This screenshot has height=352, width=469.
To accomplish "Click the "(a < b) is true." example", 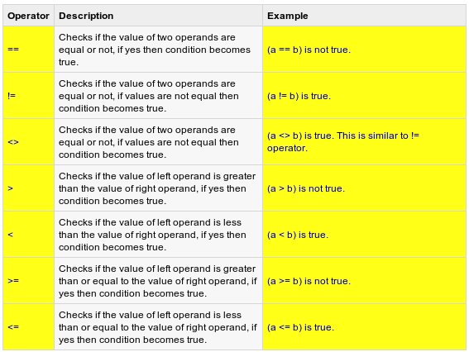I will pos(298,235).
